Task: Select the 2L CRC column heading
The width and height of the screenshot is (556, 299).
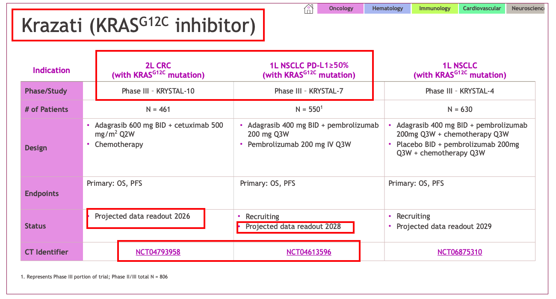Action: tap(158, 70)
